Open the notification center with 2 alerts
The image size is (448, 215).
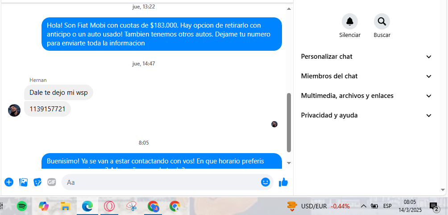[x=434, y=207]
